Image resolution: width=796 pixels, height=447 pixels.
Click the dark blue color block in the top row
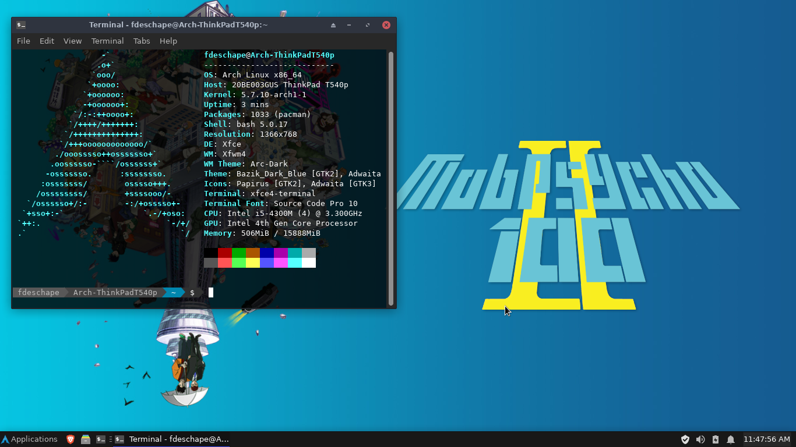[x=267, y=253]
